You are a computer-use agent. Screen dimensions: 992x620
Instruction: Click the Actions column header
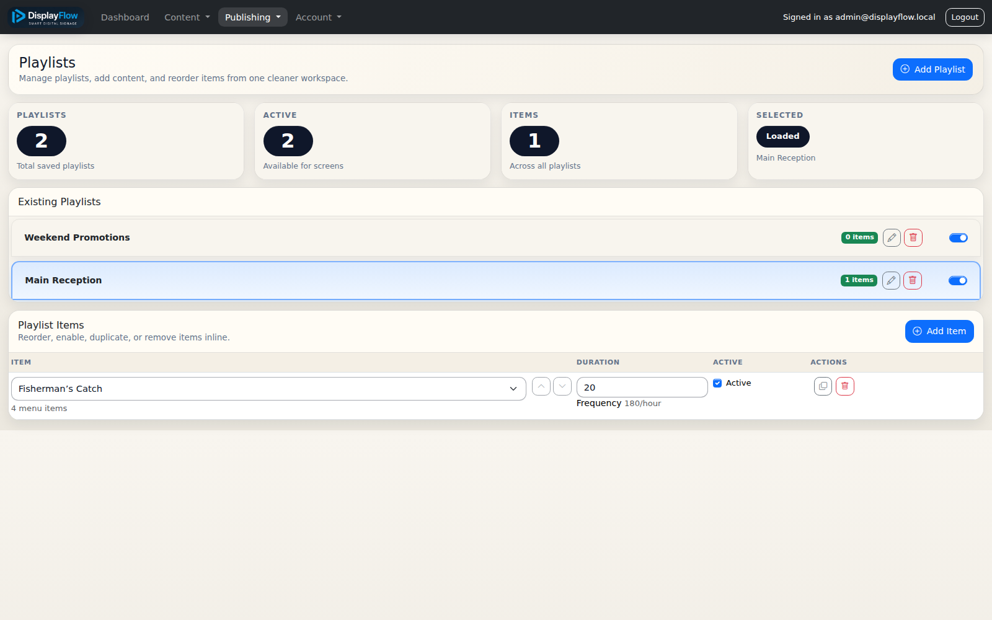tap(828, 362)
